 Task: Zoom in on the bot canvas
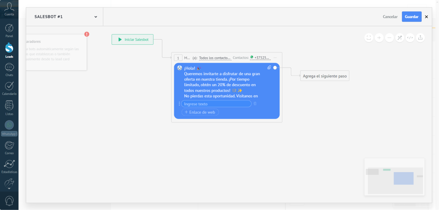click(x=379, y=38)
